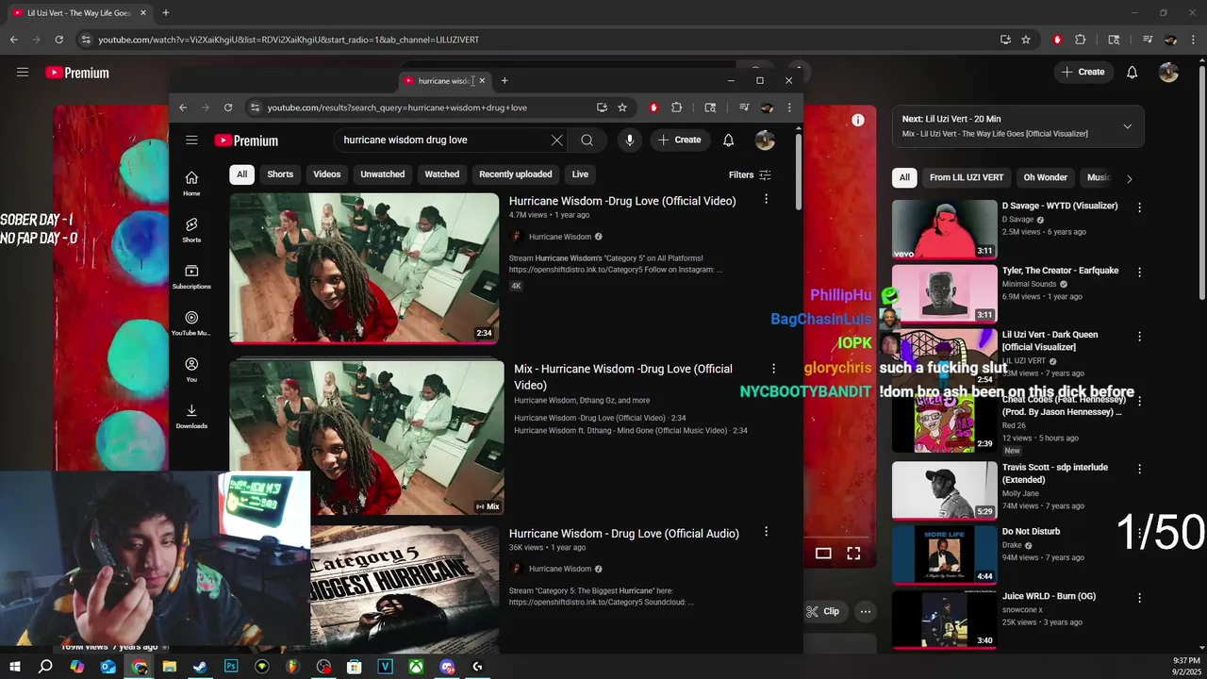Screen dimensions: 1207x679
Task: Open Steam from the Windows taskbar
Action: (x=200, y=667)
